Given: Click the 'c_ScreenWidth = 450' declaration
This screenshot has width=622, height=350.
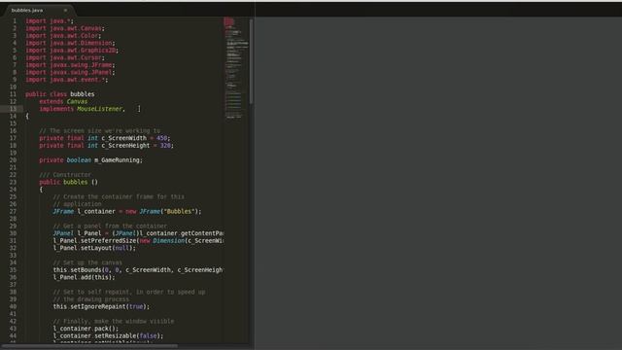Looking at the screenshot, I should pos(105,138).
